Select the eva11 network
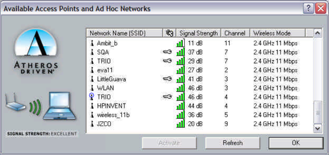Viewport: 329px width, 155px height. click(105, 70)
